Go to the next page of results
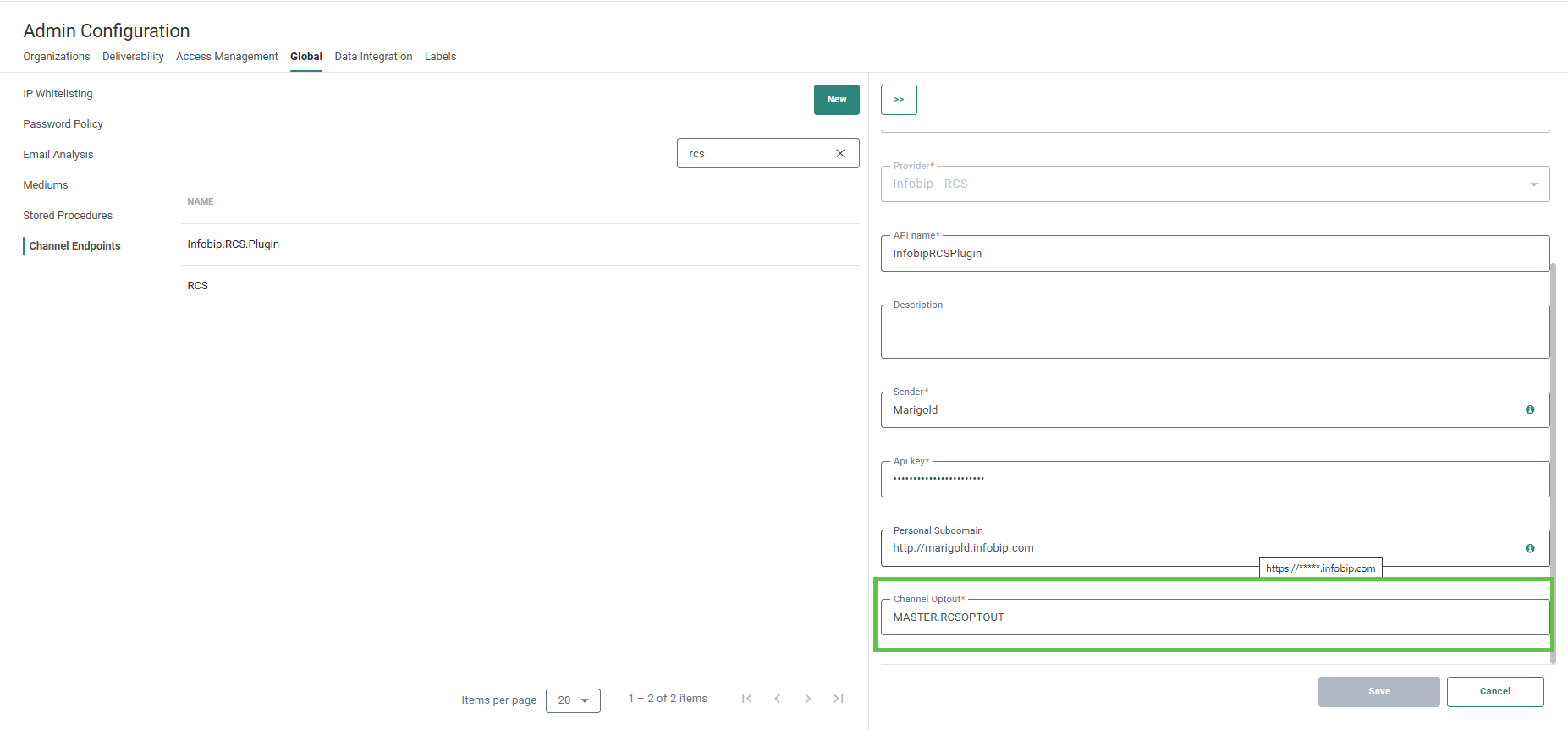Image resolution: width=1568 pixels, height=730 pixels. click(807, 699)
